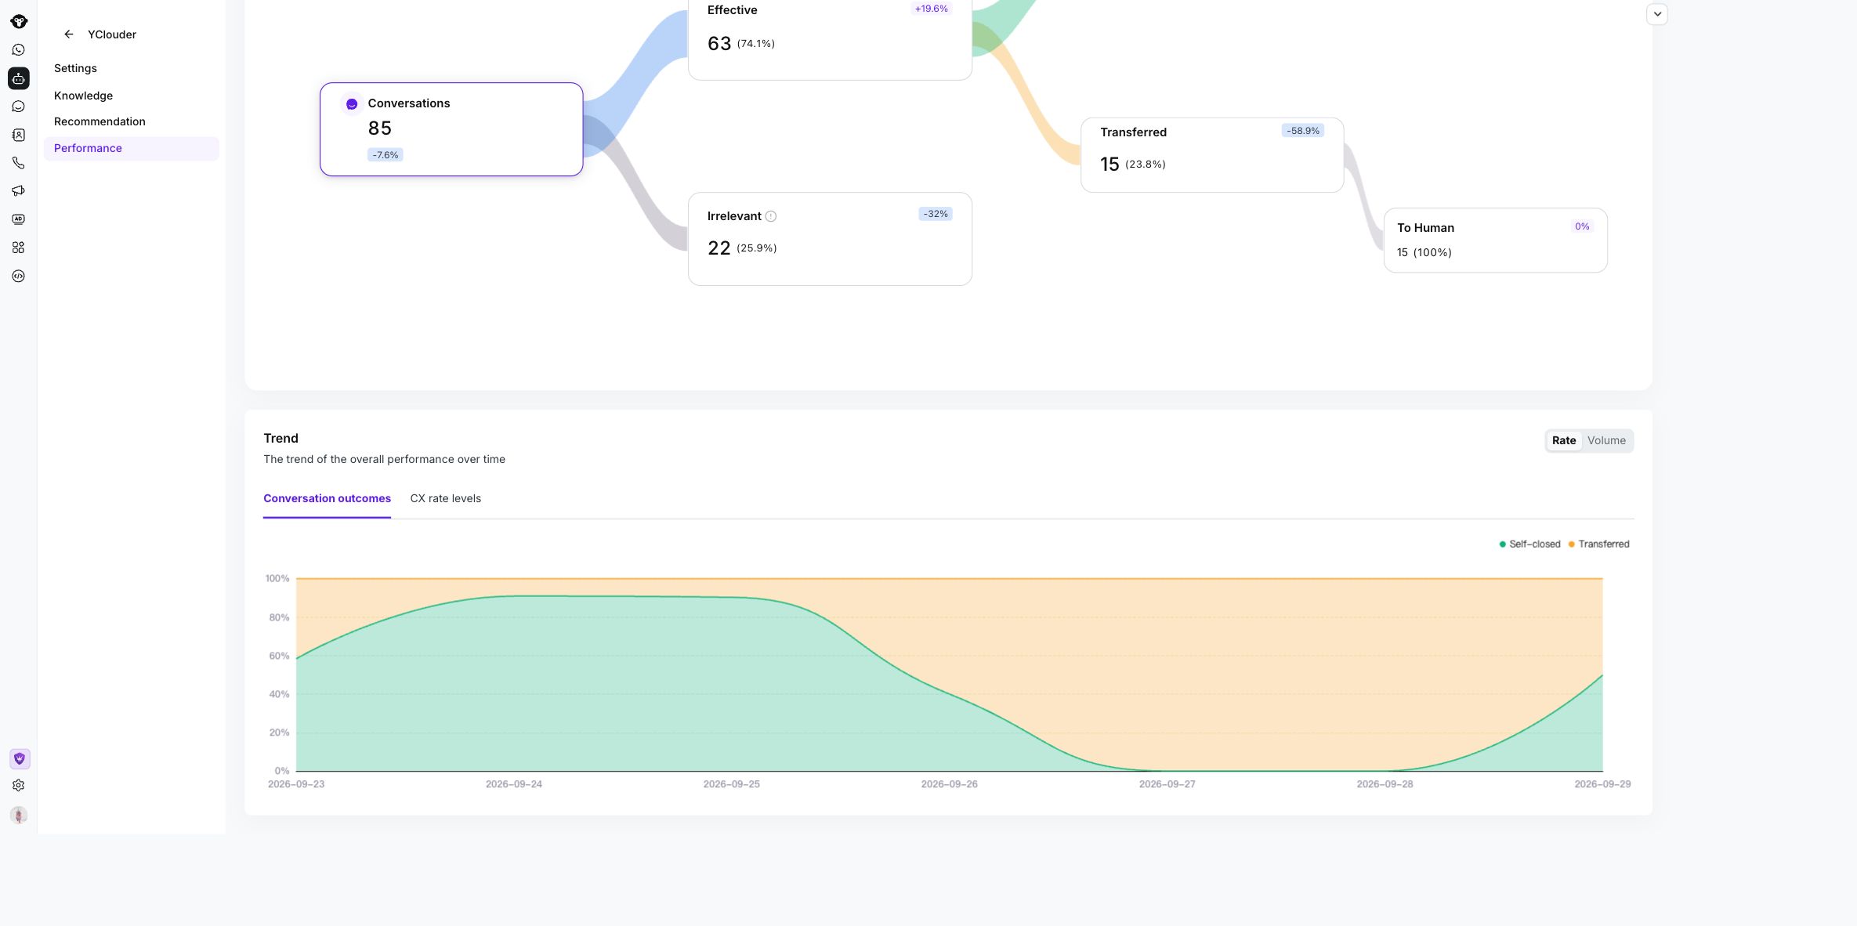The image size is (1857, 926).
Task: Go back using the arrow beside YClouder
Action: point(69,34)
